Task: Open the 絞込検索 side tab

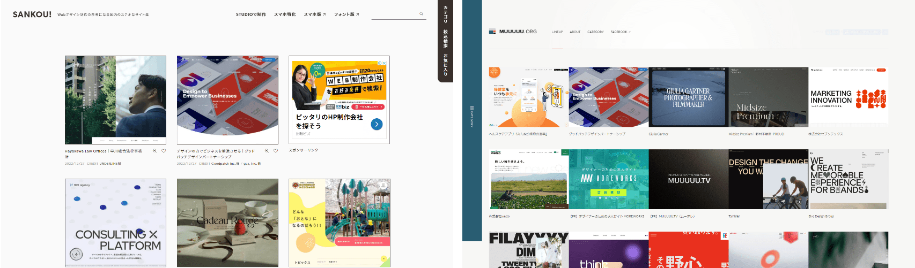Action: [x=446, y=39]
